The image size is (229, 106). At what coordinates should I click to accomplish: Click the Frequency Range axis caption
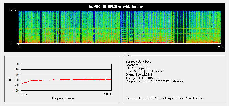pyautogui.click(x=63, y=98)
